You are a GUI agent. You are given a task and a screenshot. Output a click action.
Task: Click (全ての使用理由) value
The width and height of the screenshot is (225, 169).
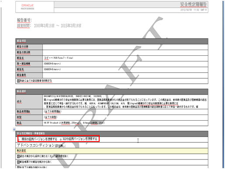point(52,112)
